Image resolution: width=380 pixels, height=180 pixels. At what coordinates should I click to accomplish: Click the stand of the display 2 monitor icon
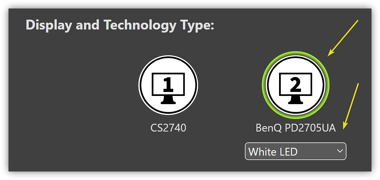tap(295, 100)
